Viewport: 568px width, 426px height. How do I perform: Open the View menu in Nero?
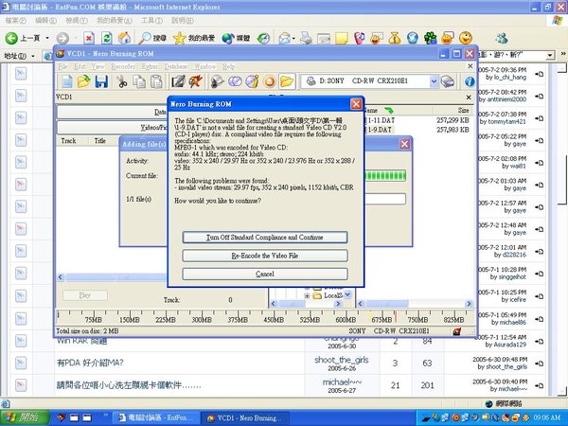pos(98,66)
